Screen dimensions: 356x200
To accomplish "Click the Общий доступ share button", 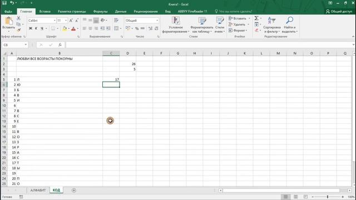I will (339, 11).
